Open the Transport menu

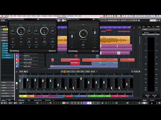(x=44, y=16)
